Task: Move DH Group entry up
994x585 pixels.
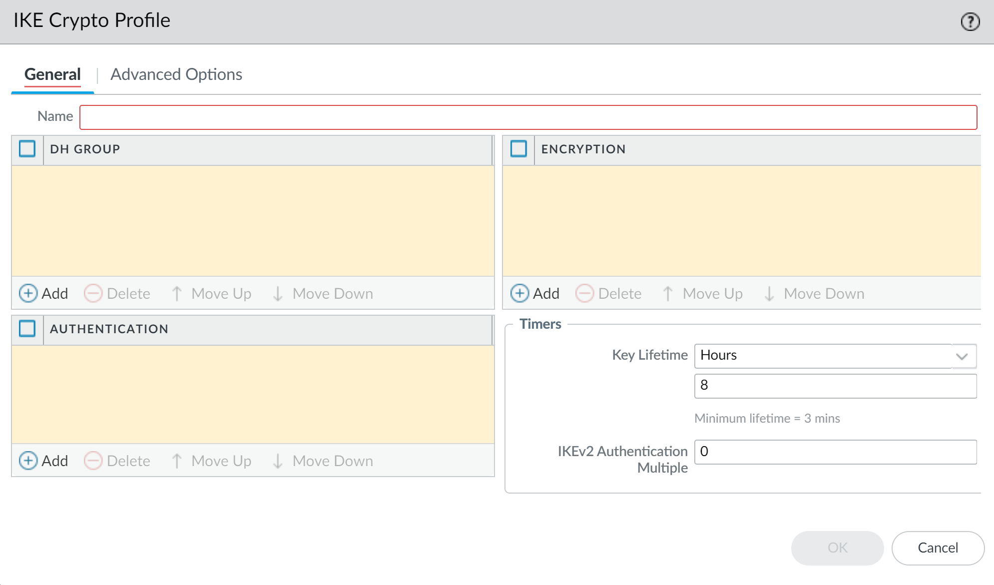Action: click(211, 293)
